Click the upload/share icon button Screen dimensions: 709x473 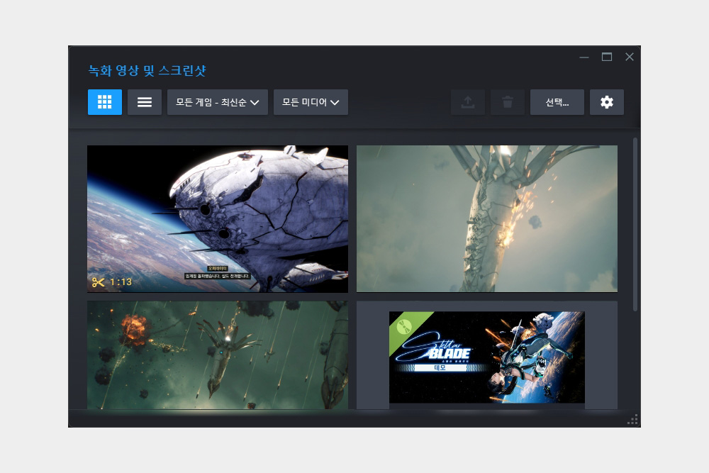pyautogui.click(x=468, y=102)
